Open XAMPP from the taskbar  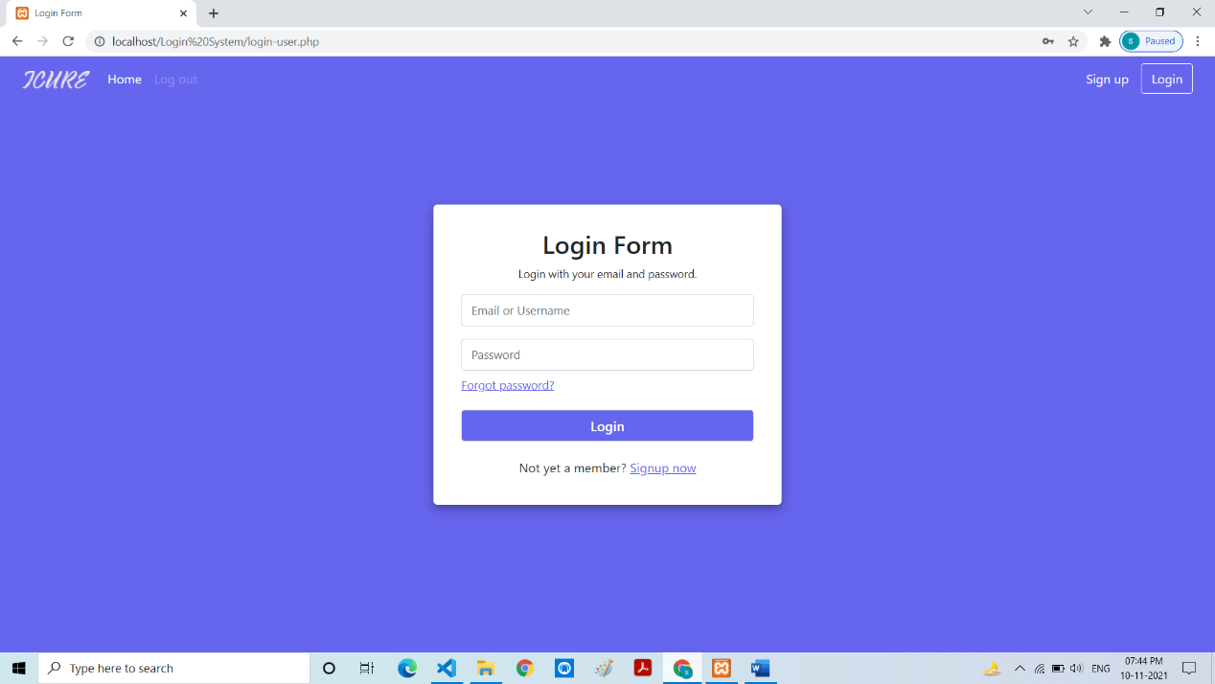(721, 668)
